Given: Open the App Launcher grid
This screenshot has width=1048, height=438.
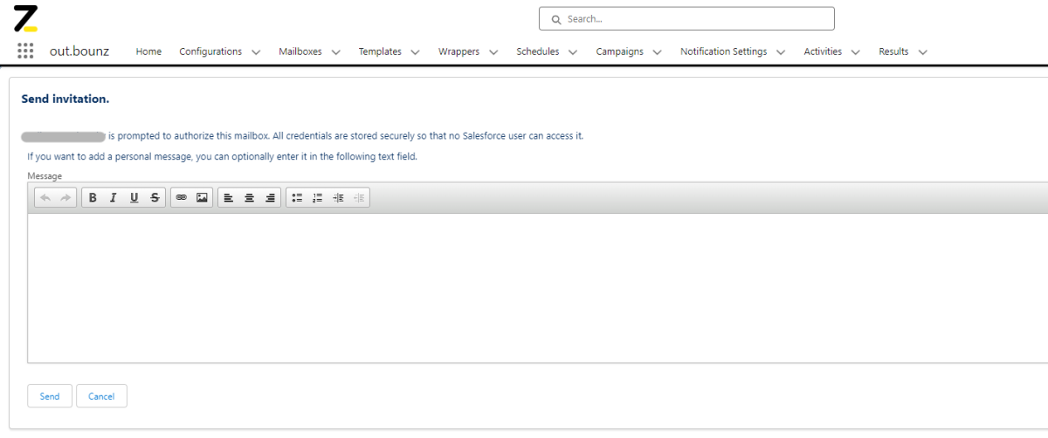Looking at the screenshot, I should coord(25,51).
